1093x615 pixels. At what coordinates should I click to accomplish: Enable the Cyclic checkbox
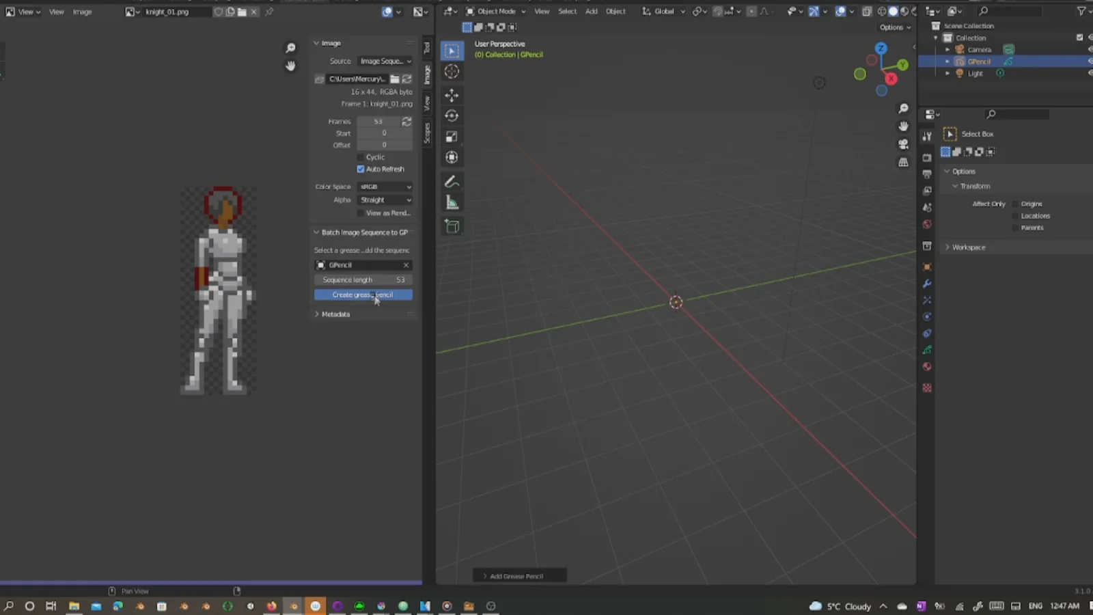point(361,157)
